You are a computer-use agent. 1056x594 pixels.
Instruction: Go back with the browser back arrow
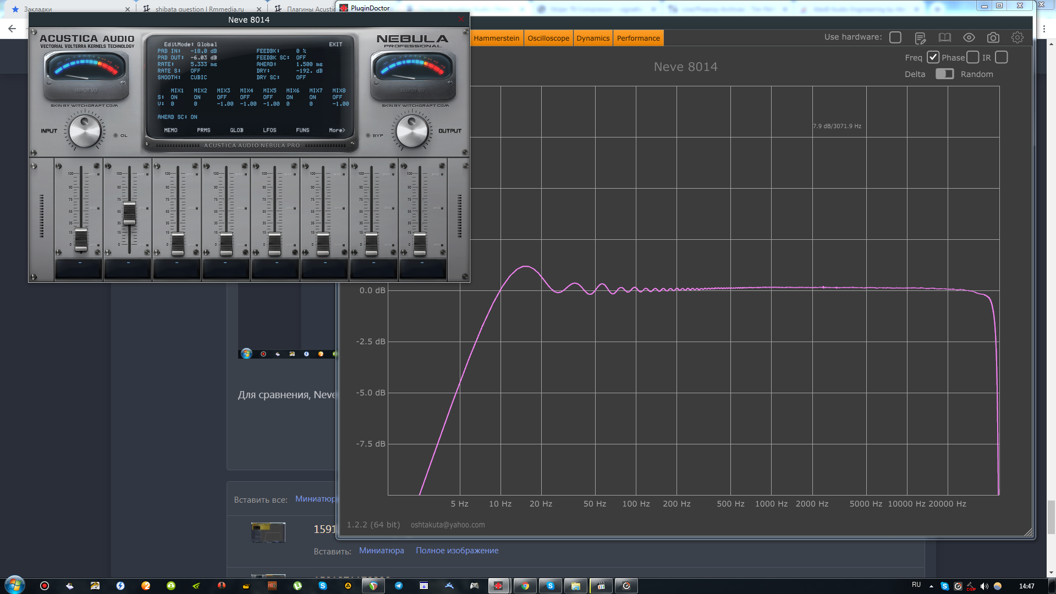(x=12, y=29)
